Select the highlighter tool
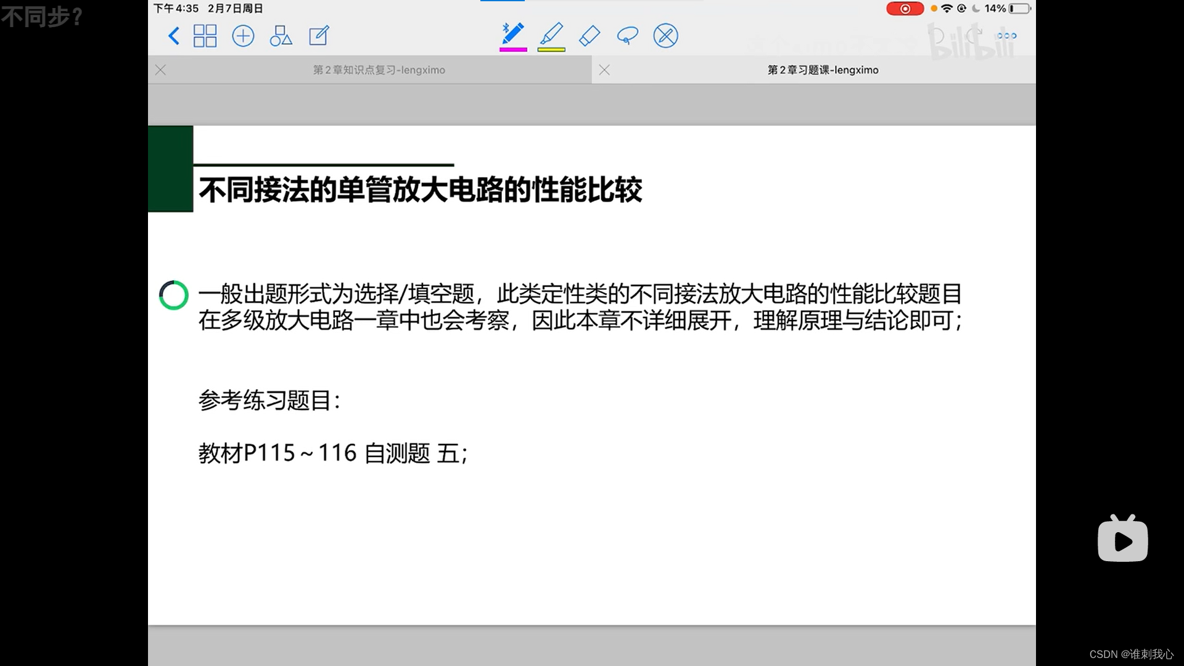The width and height of the screenshot is (1184, 666). tap(551, 33)
